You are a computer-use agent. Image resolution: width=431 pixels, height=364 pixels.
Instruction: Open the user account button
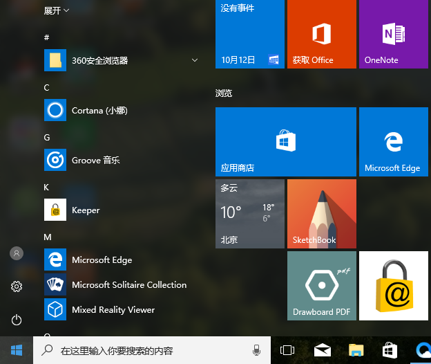(x=17, y=253)
